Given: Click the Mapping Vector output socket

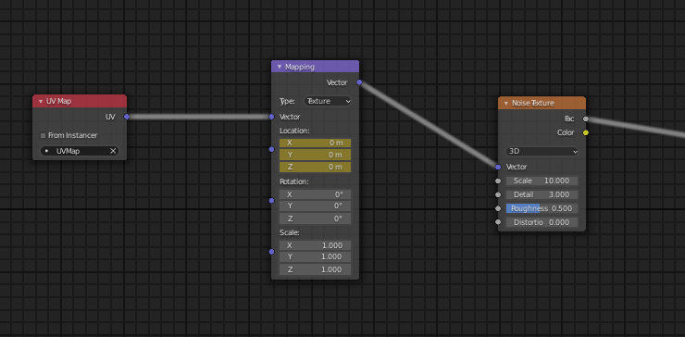Looking at the screenshot, I should [359, 82].
